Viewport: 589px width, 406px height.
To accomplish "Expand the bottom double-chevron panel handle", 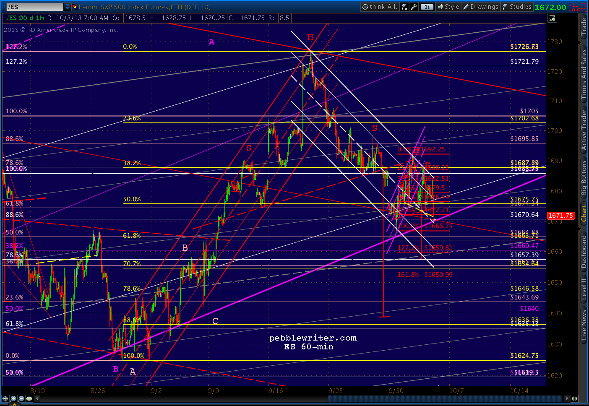I will tap(14, 404).
